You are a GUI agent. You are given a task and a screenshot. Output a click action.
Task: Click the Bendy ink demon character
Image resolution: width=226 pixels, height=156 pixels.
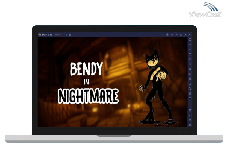click(x=158, y=87)
